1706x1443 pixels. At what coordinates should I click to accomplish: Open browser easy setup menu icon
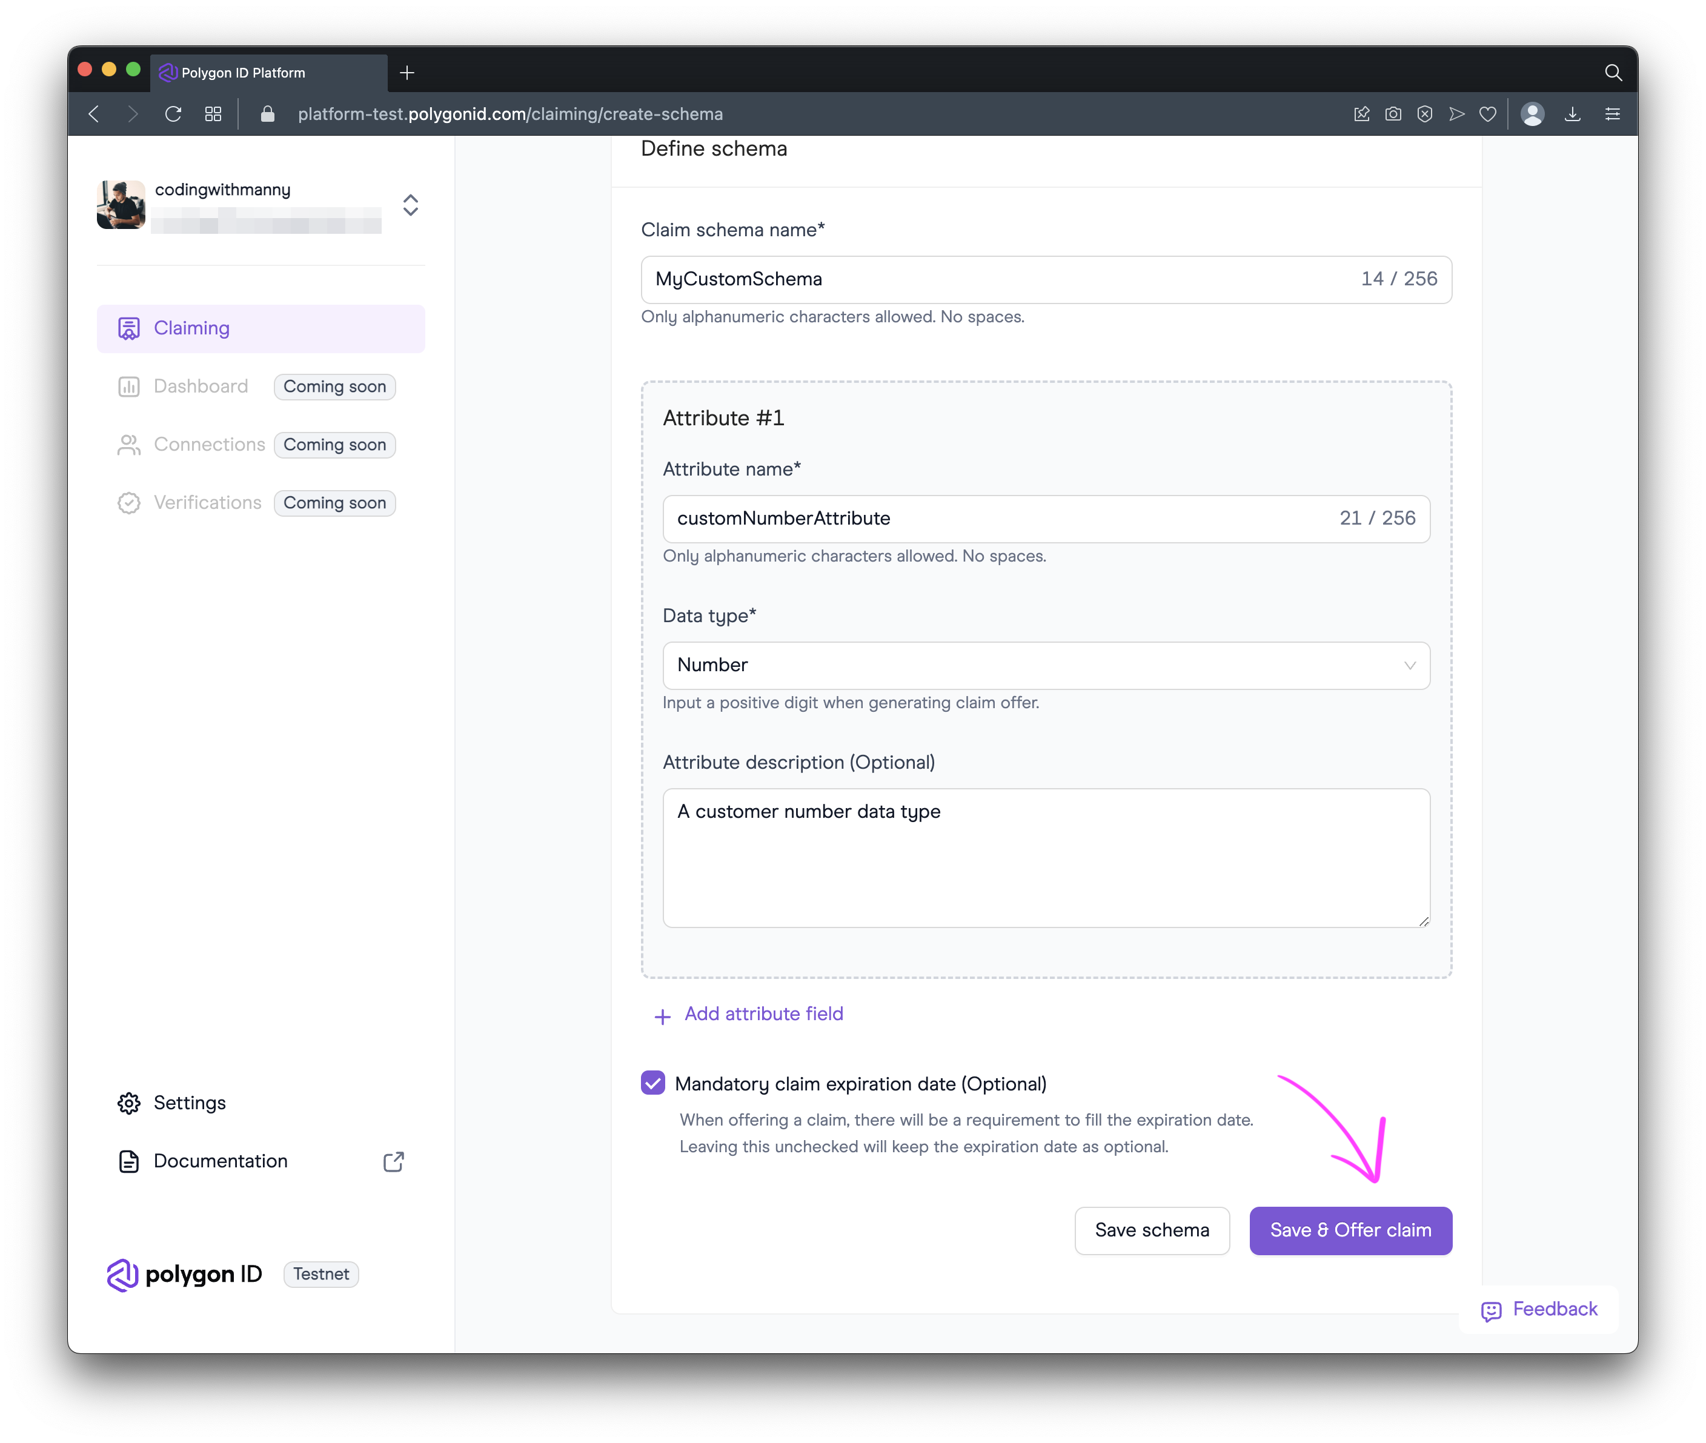1612,114
